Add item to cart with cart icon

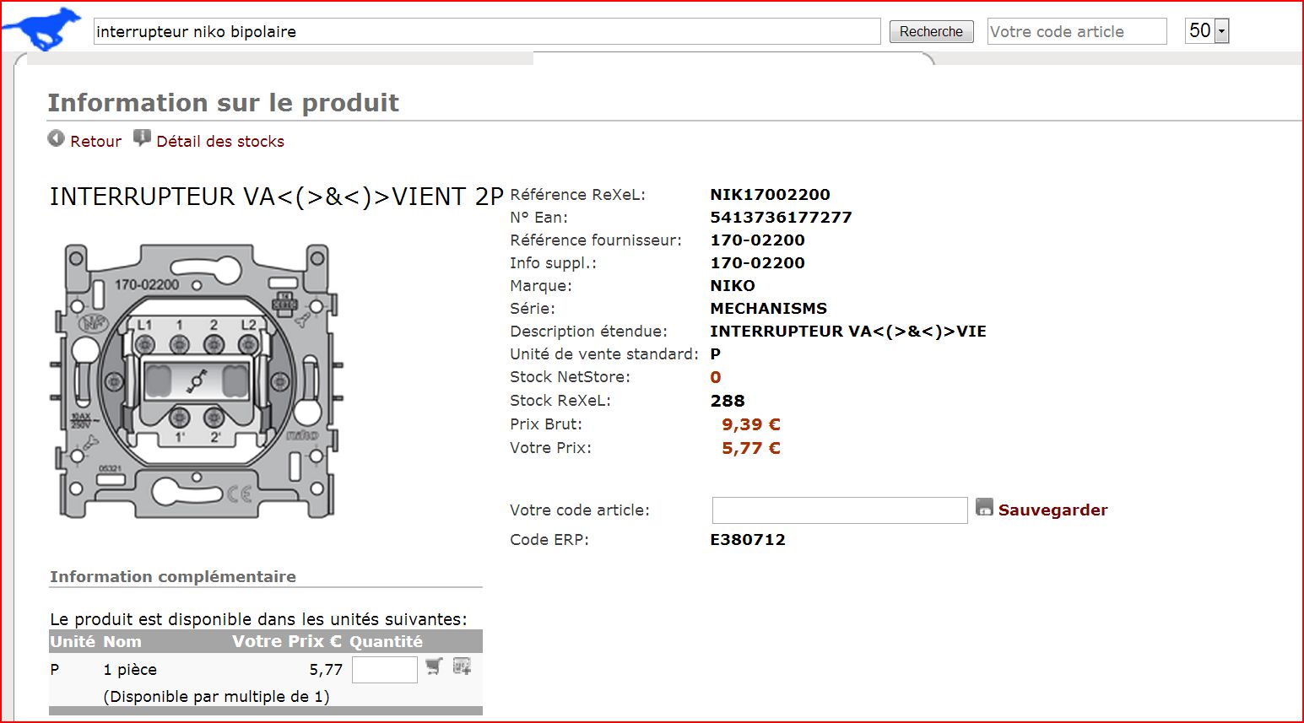coord(434,666)
